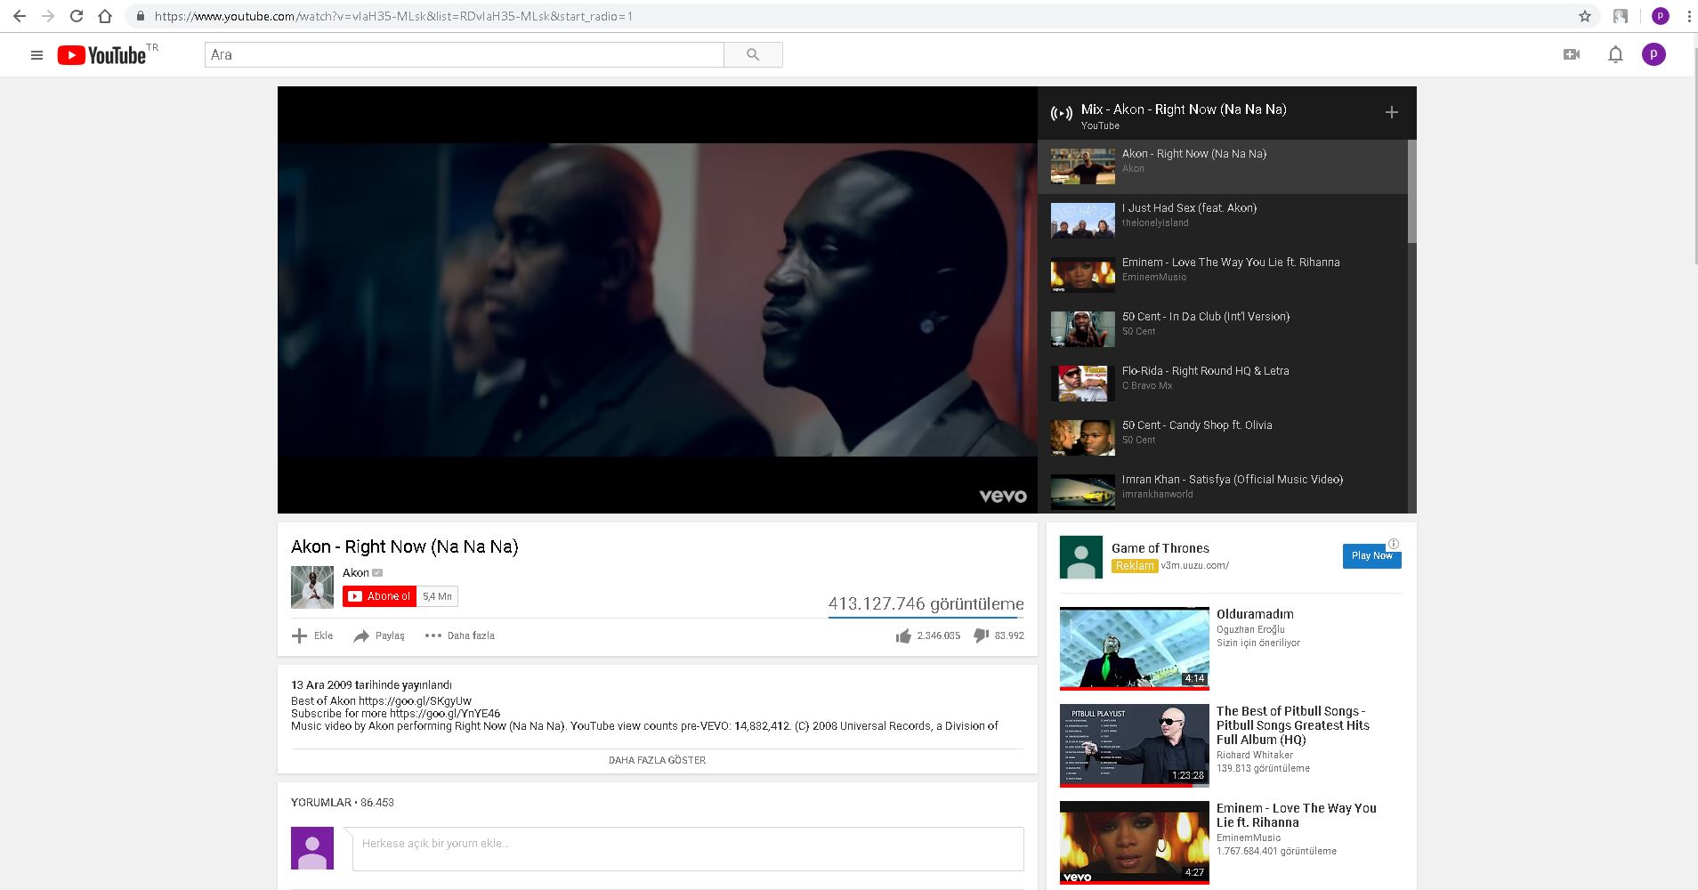
Task: Select the current Akon Right Now playlist item
Action: point(1223,166)
